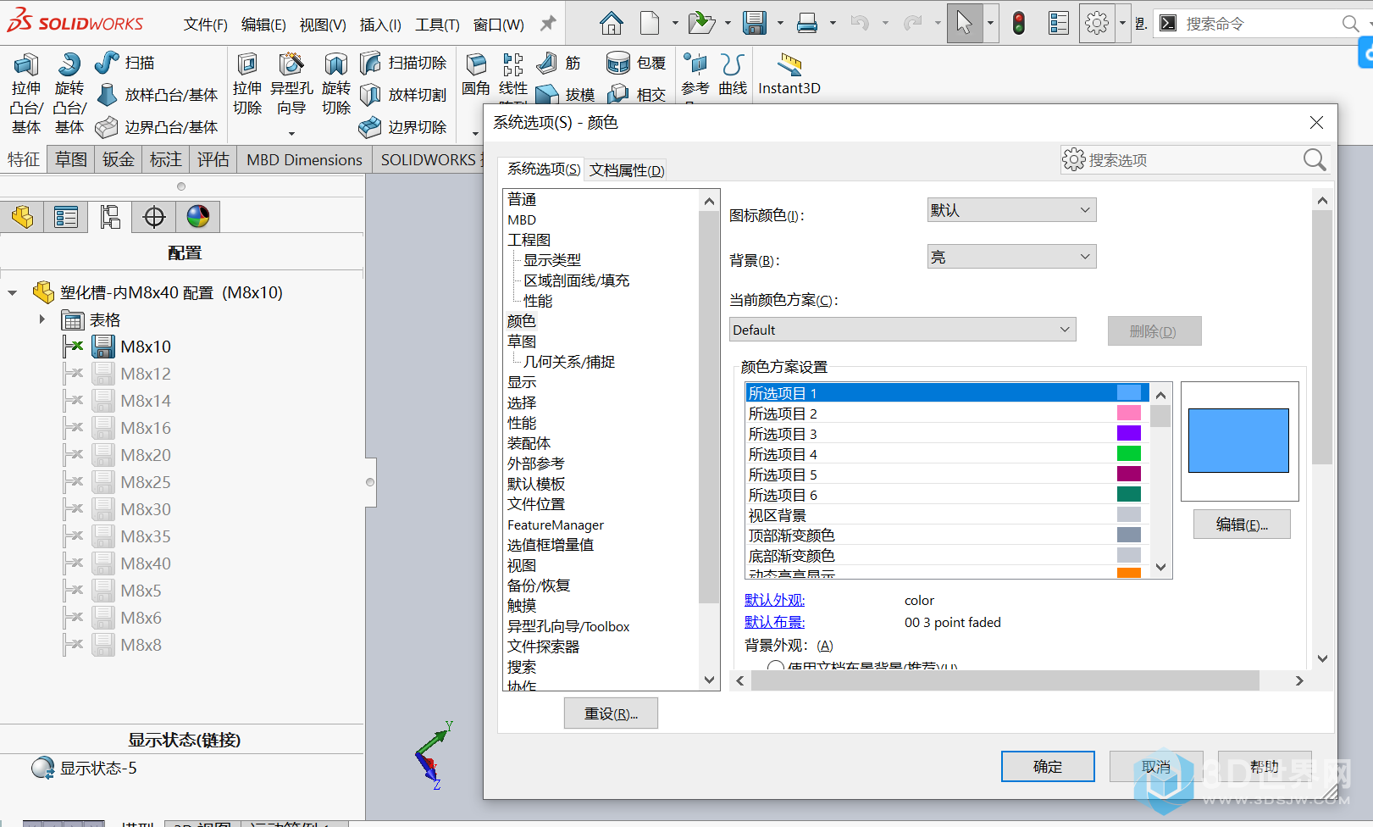Open the Icon color (图标颜色) dropdown
The height and width of the screenshot is (827, 1373).
[1011, 210]
